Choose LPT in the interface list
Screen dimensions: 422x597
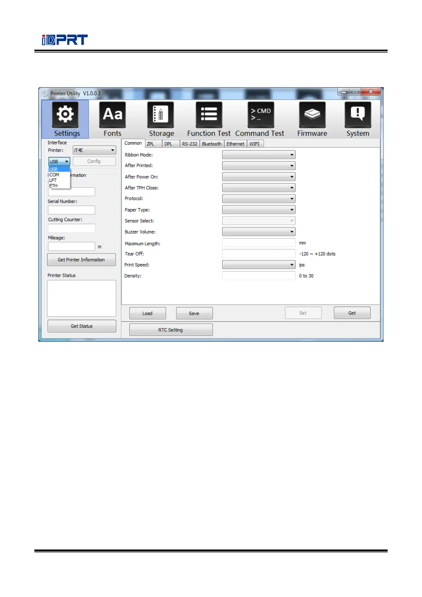tap(59, 180)
